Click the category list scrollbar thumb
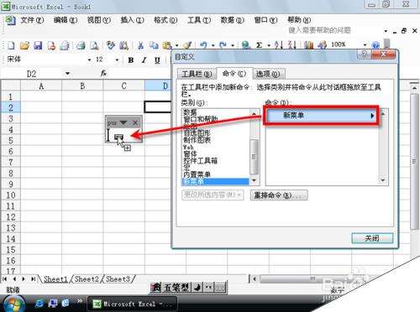Image resolution: width=420 pixels, height=312 pixels. (254, 157)
